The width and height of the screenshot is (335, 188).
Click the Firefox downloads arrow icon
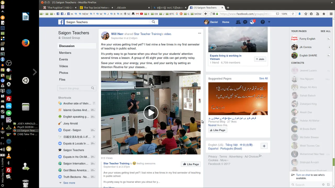299,14
